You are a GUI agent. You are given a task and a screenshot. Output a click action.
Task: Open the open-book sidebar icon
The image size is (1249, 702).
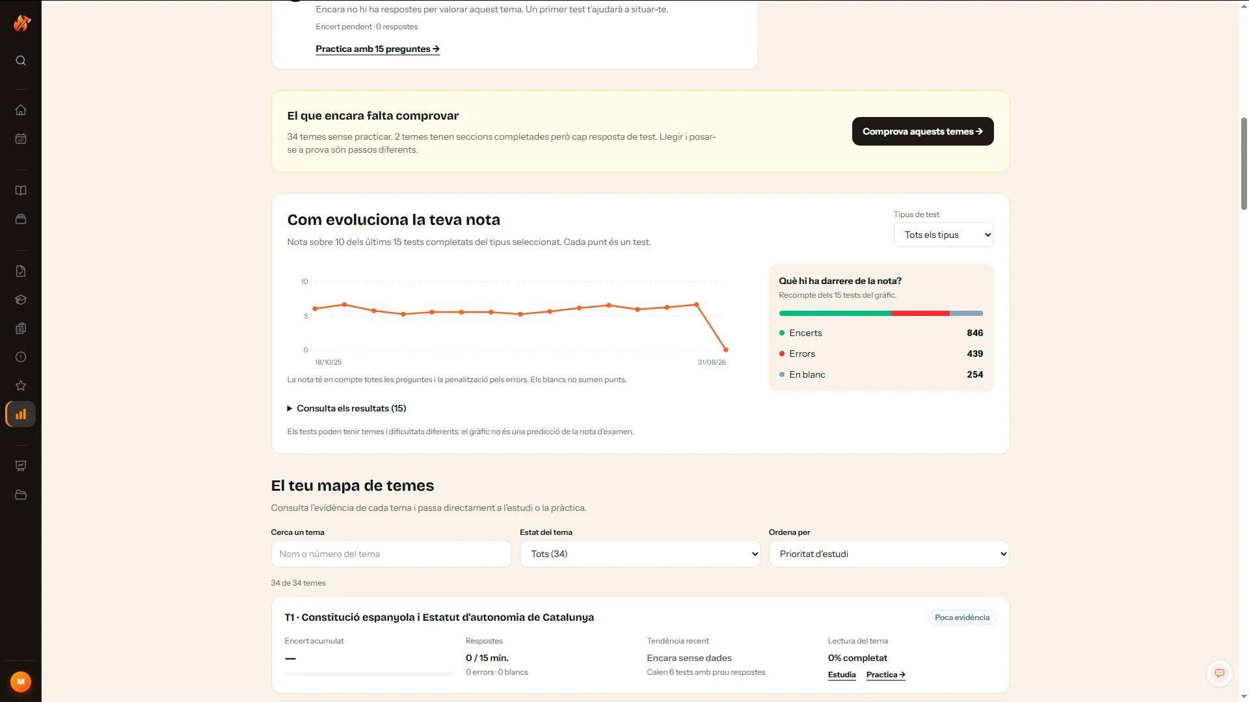click(x=21, y=190)
